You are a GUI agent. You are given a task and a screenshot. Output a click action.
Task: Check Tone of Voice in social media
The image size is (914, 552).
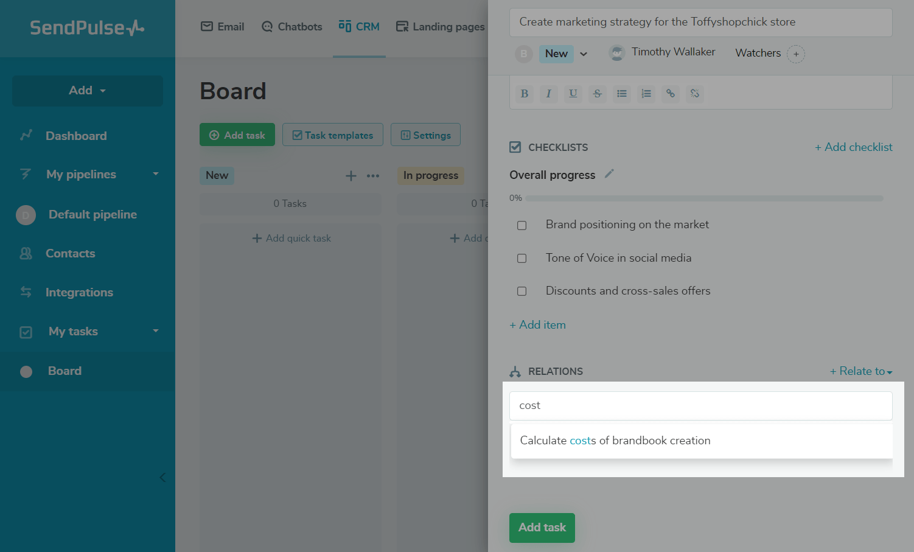pos(522,259)
